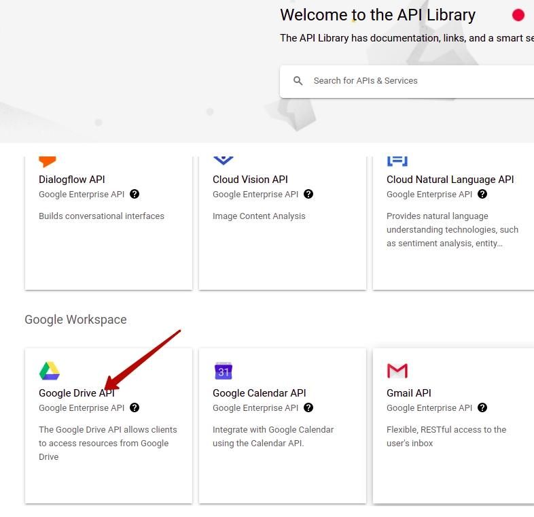Click help icon under Google Drive API
The width and height of the screenshot is (534, 517).
pos(135,407)
